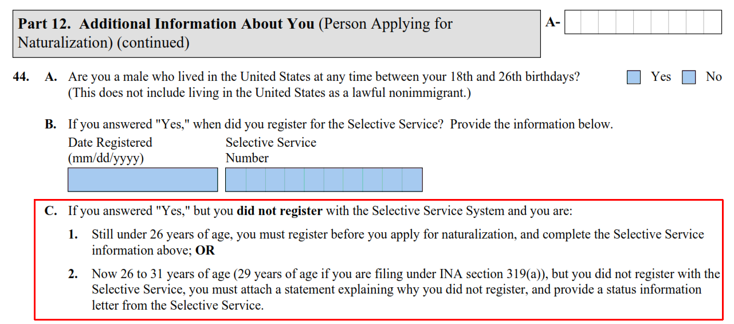Click the item C introductory sentence
This screenshot has height=324, width=734.
(320, 211)
